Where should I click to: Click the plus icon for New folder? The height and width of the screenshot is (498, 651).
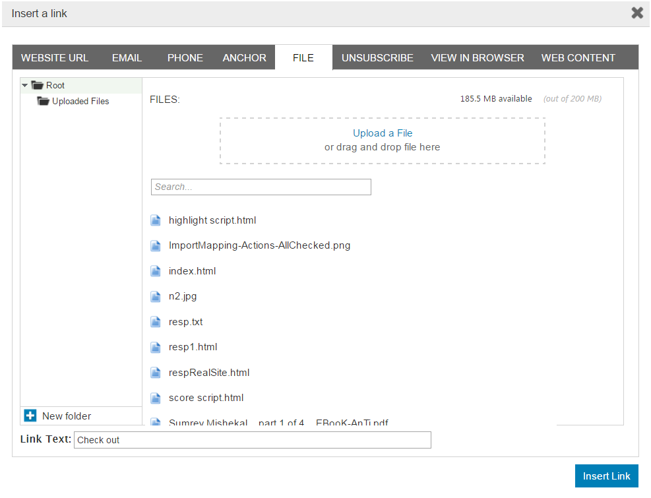point(30,416)
